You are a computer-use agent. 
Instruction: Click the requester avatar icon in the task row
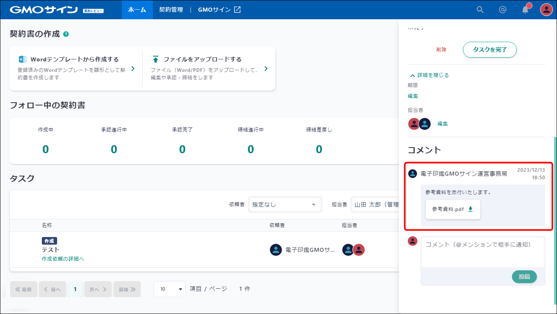pyautogui.click(x=275, y=249)
